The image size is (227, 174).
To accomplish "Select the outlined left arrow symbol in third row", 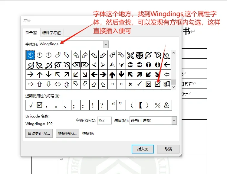I will tap(167, 74).
